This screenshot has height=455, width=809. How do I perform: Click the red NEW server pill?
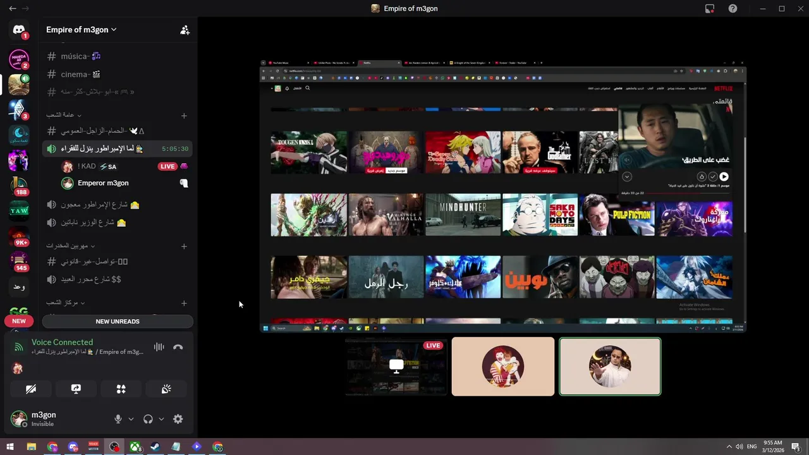click(x=19, y=321)
